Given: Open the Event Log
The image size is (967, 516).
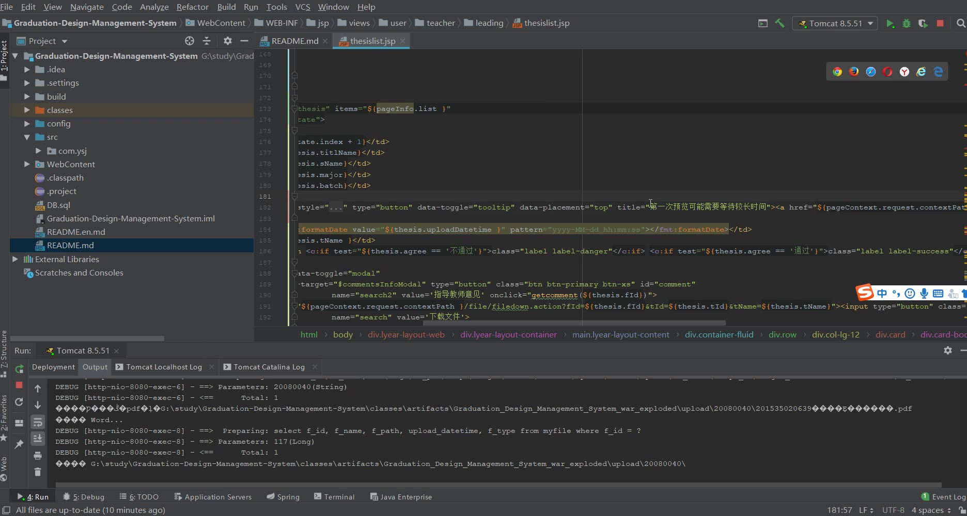Looking at the screenshot, I should click(x=943, y=496).
